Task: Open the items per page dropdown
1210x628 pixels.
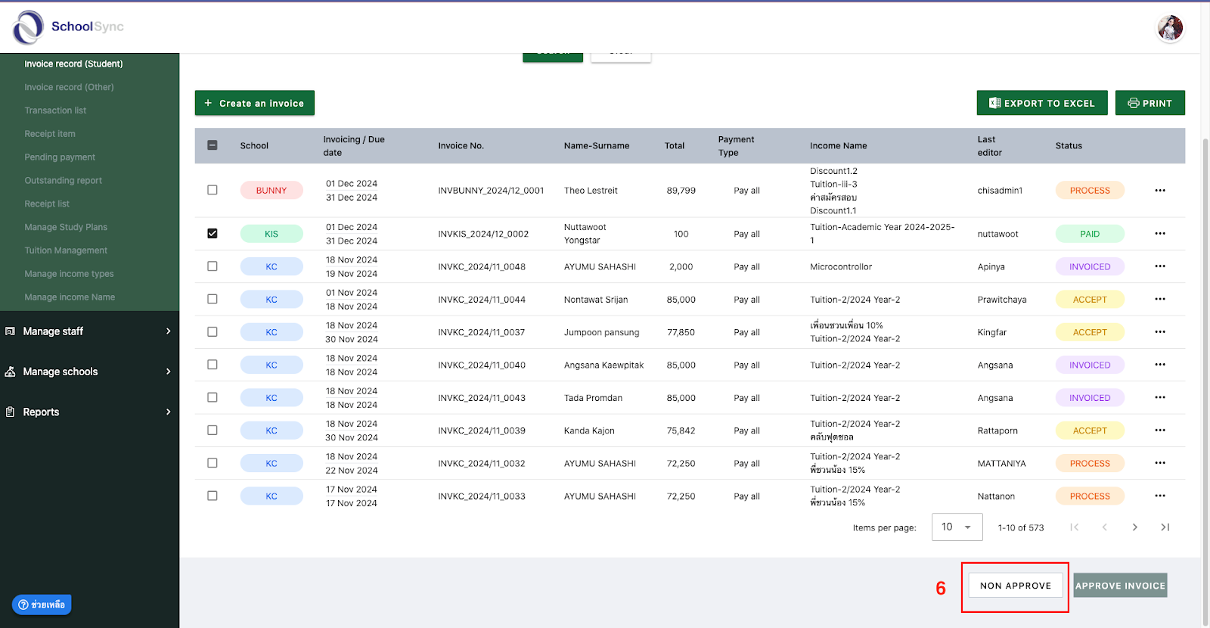Action: (957, 527)
